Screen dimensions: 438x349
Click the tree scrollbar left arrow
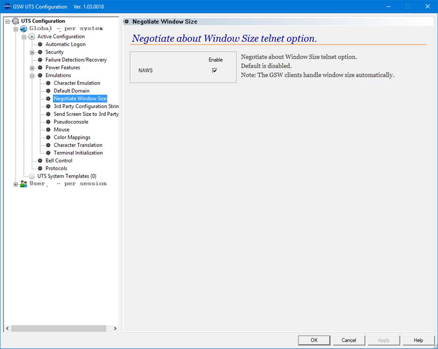[7, 328]
